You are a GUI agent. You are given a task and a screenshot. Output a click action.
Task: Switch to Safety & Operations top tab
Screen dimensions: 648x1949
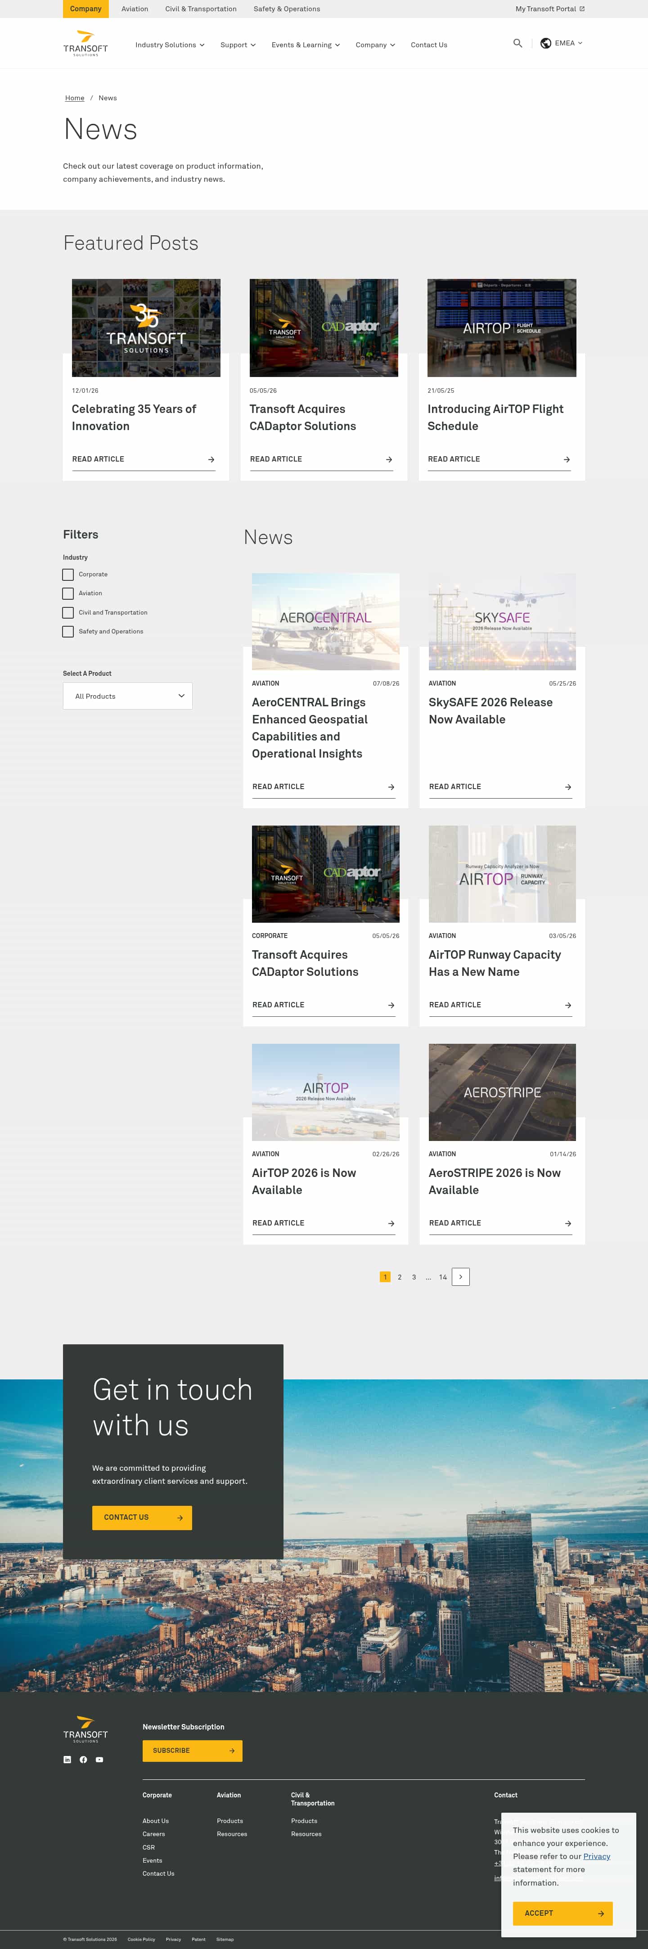[287, 9]
